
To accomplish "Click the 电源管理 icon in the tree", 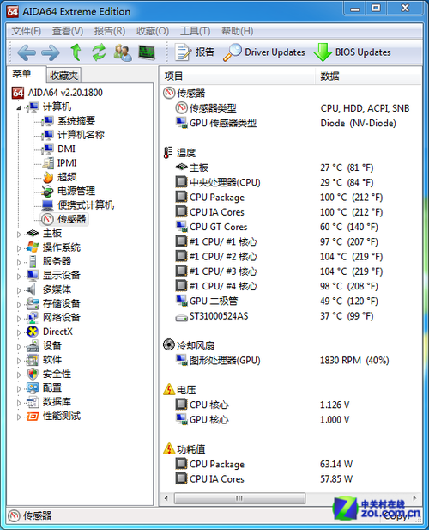I will pos(47,192).
